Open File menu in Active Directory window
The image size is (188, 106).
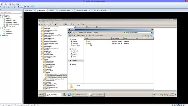click(x=40, y=22)
